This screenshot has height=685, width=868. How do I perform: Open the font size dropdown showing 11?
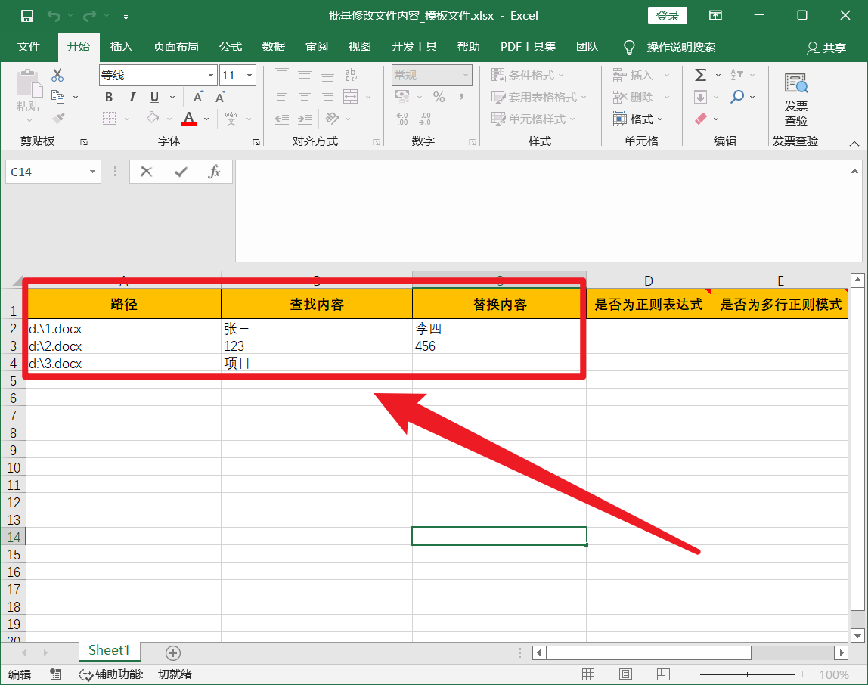coord(250,76)
